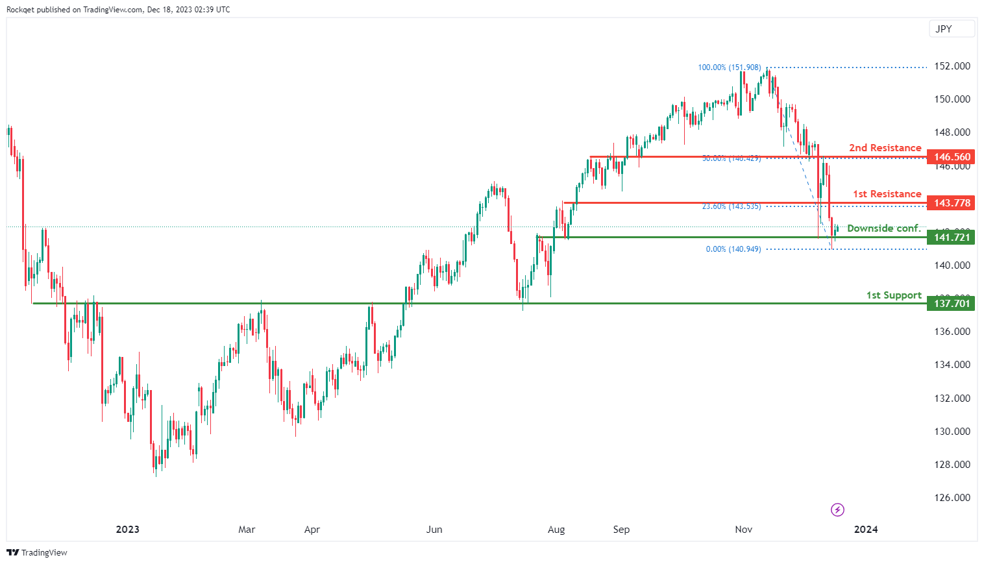Click the 23.60% (143.535) Fibonacci label
The height and width of the screenshot is (564, 984).
click(x=731, y=206)
